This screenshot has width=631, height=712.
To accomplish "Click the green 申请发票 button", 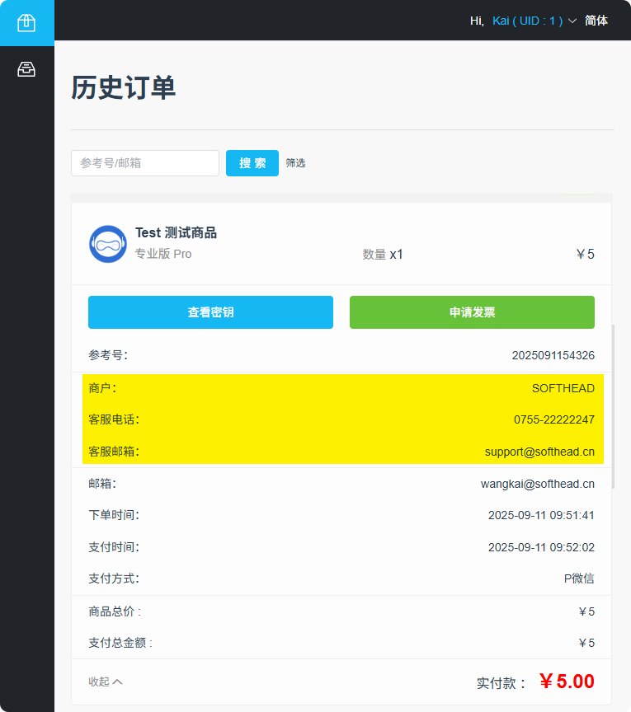I will [x=472, y=312].
